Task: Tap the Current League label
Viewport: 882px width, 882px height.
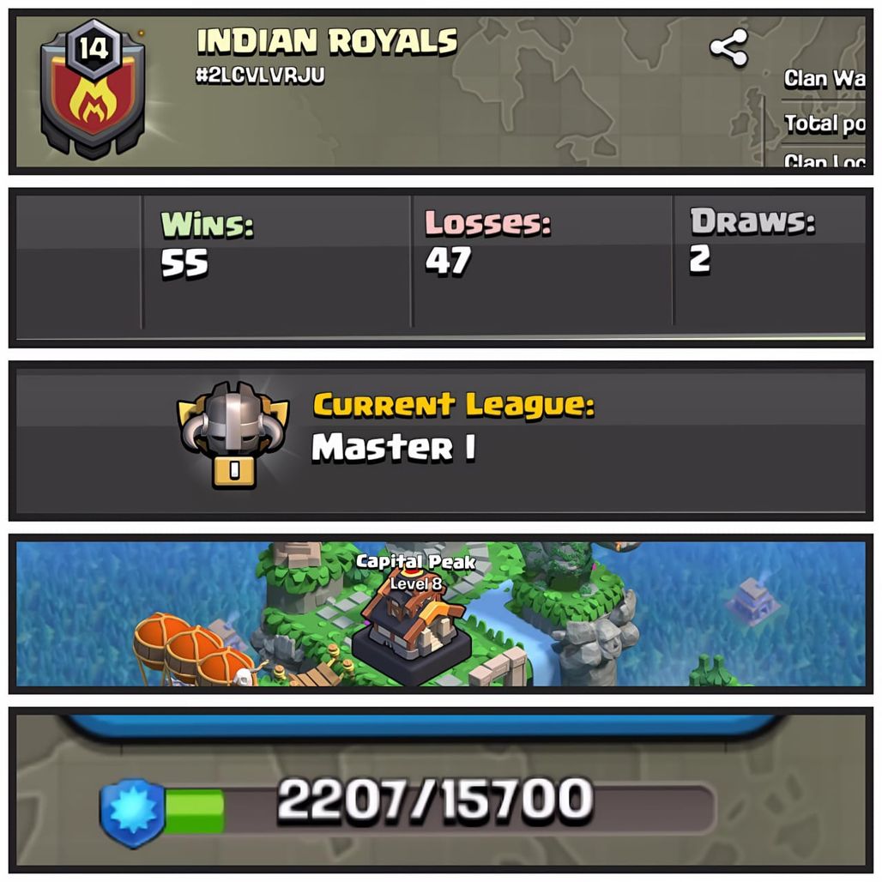Action: click(x=453, y=405)
